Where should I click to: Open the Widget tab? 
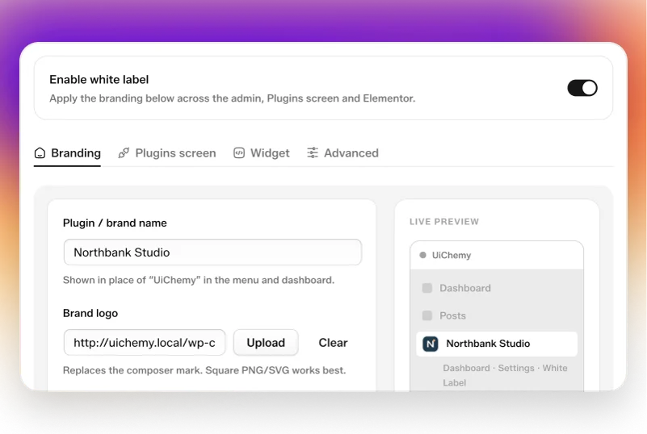point(261,153)
